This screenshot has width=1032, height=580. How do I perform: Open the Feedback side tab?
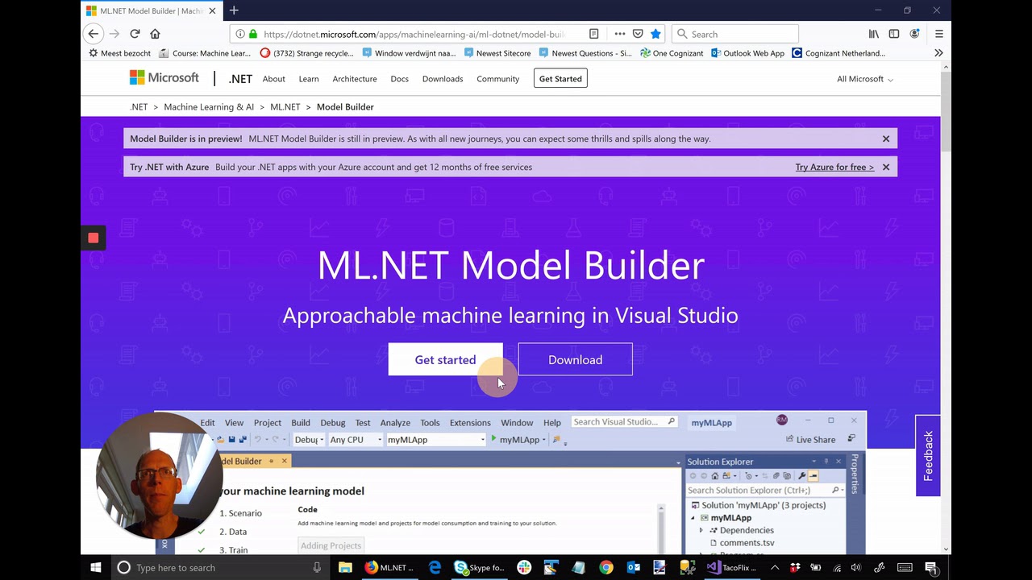[928, 456]
